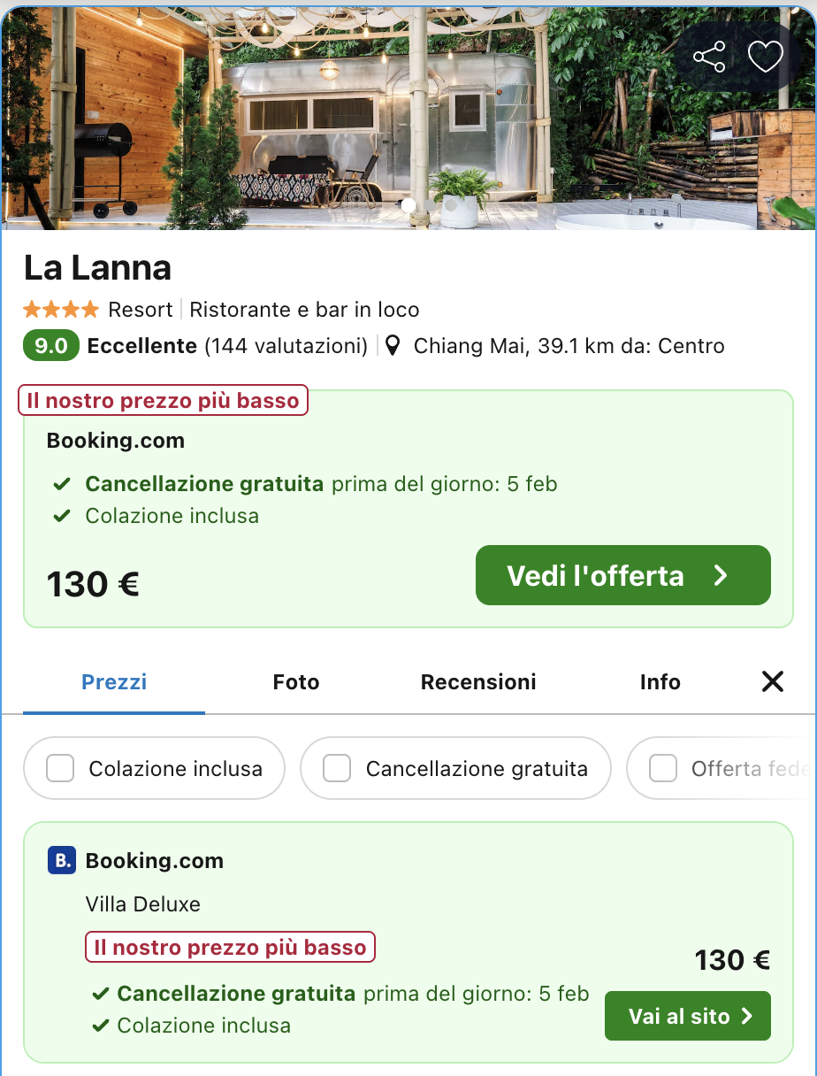Click the checkmark beside Cancellazione gratuita

click(64, 484)
